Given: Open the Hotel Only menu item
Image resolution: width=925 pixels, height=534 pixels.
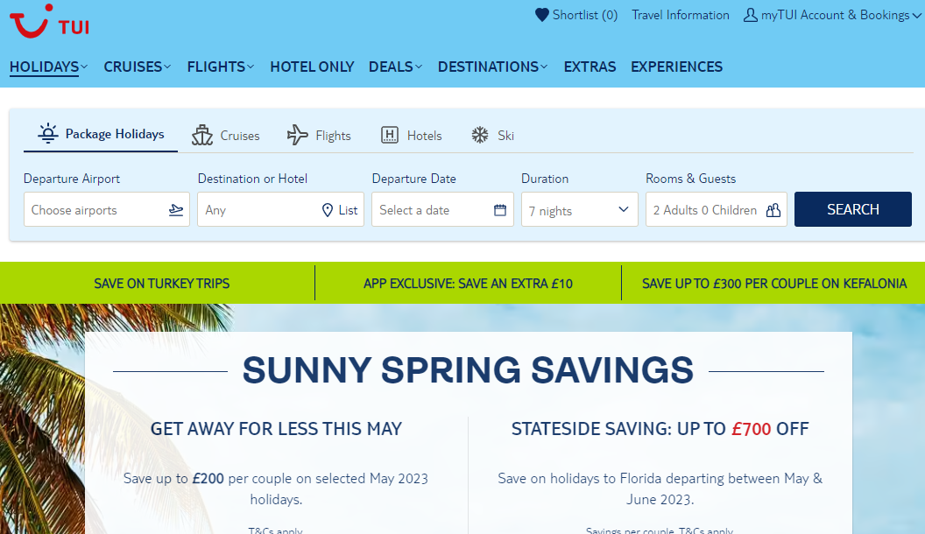Looking at the screenshot, I should point(312,67).
